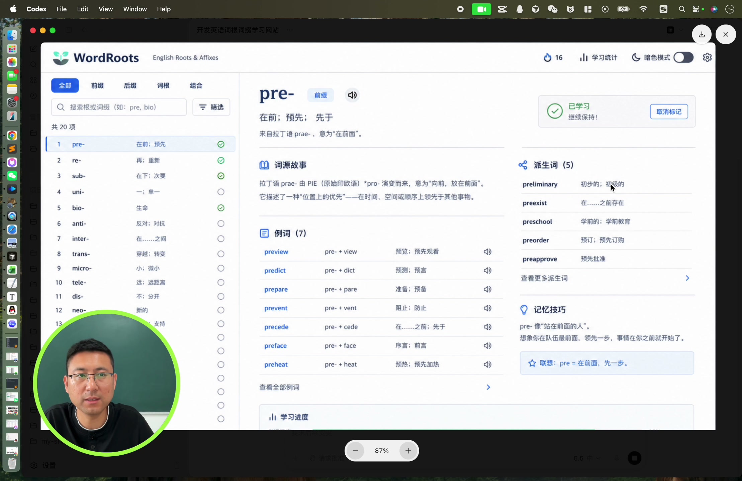Mark tele- row as learned
The height and width of the screenshot is (481, 742).
point(221,282)
